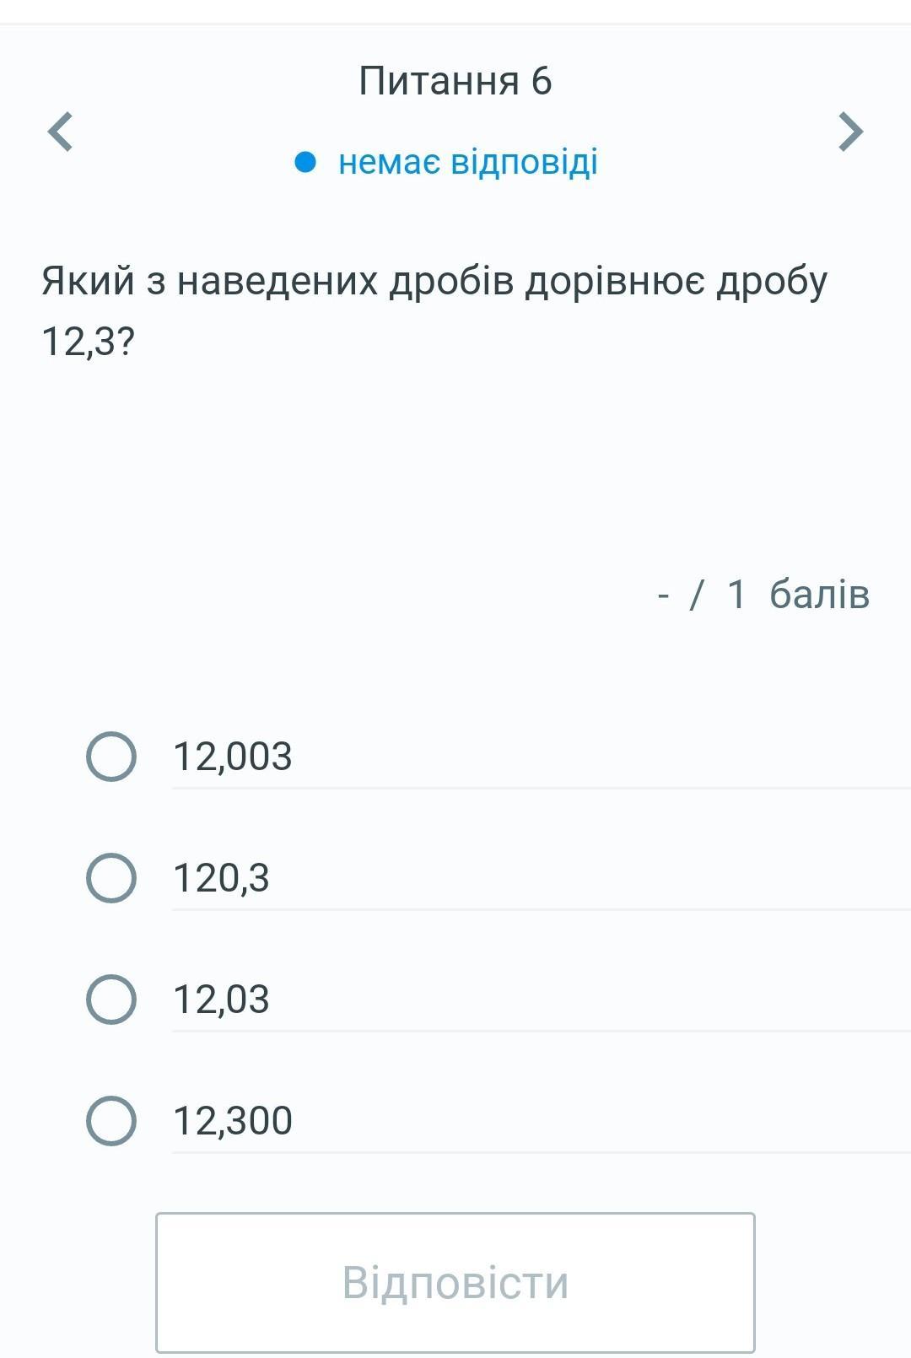Click the dash placeholder in the score
The image size is (911, 1358).
[x=663, y=595]
